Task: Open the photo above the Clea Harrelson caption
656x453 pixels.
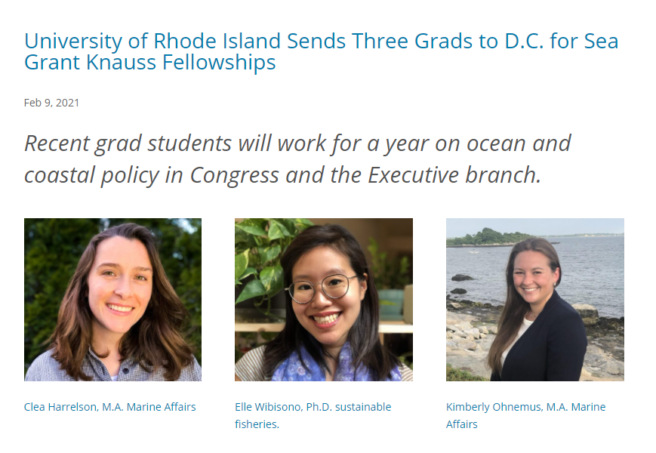Action: [x=112, y=300]
